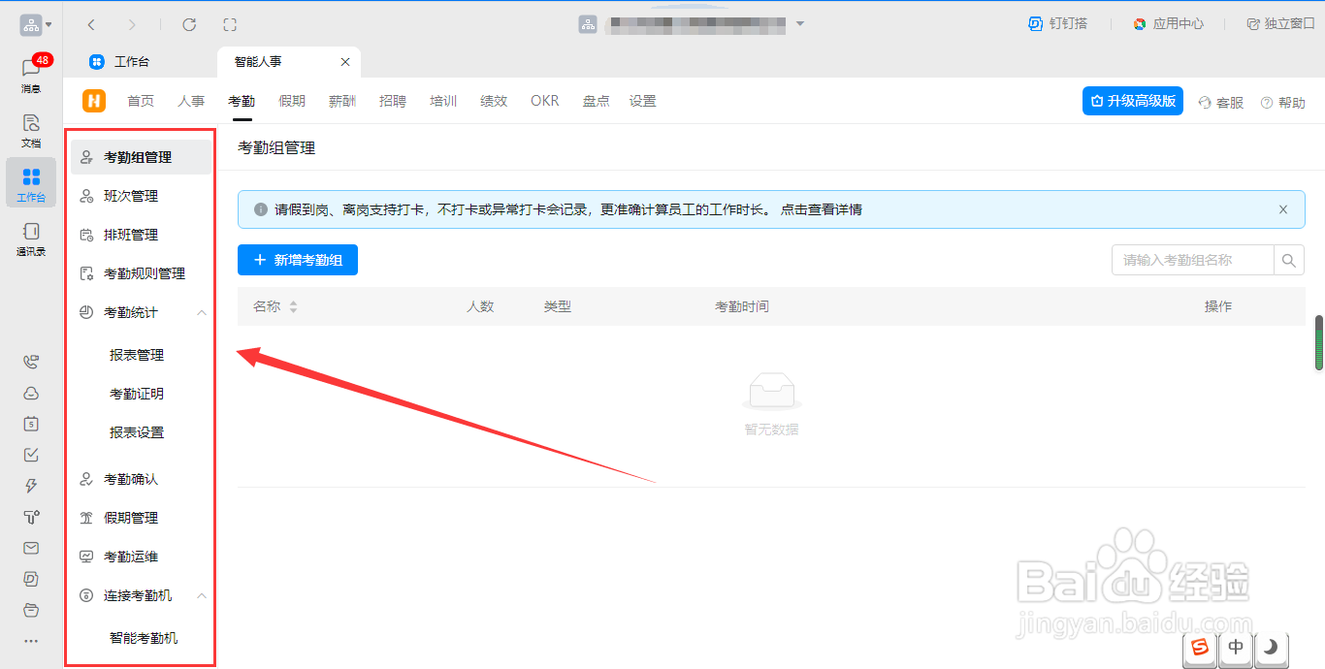The image size is (1325, 669).
Task: Switch to the 招聘 tab
Action: click(x=393, y=101)
